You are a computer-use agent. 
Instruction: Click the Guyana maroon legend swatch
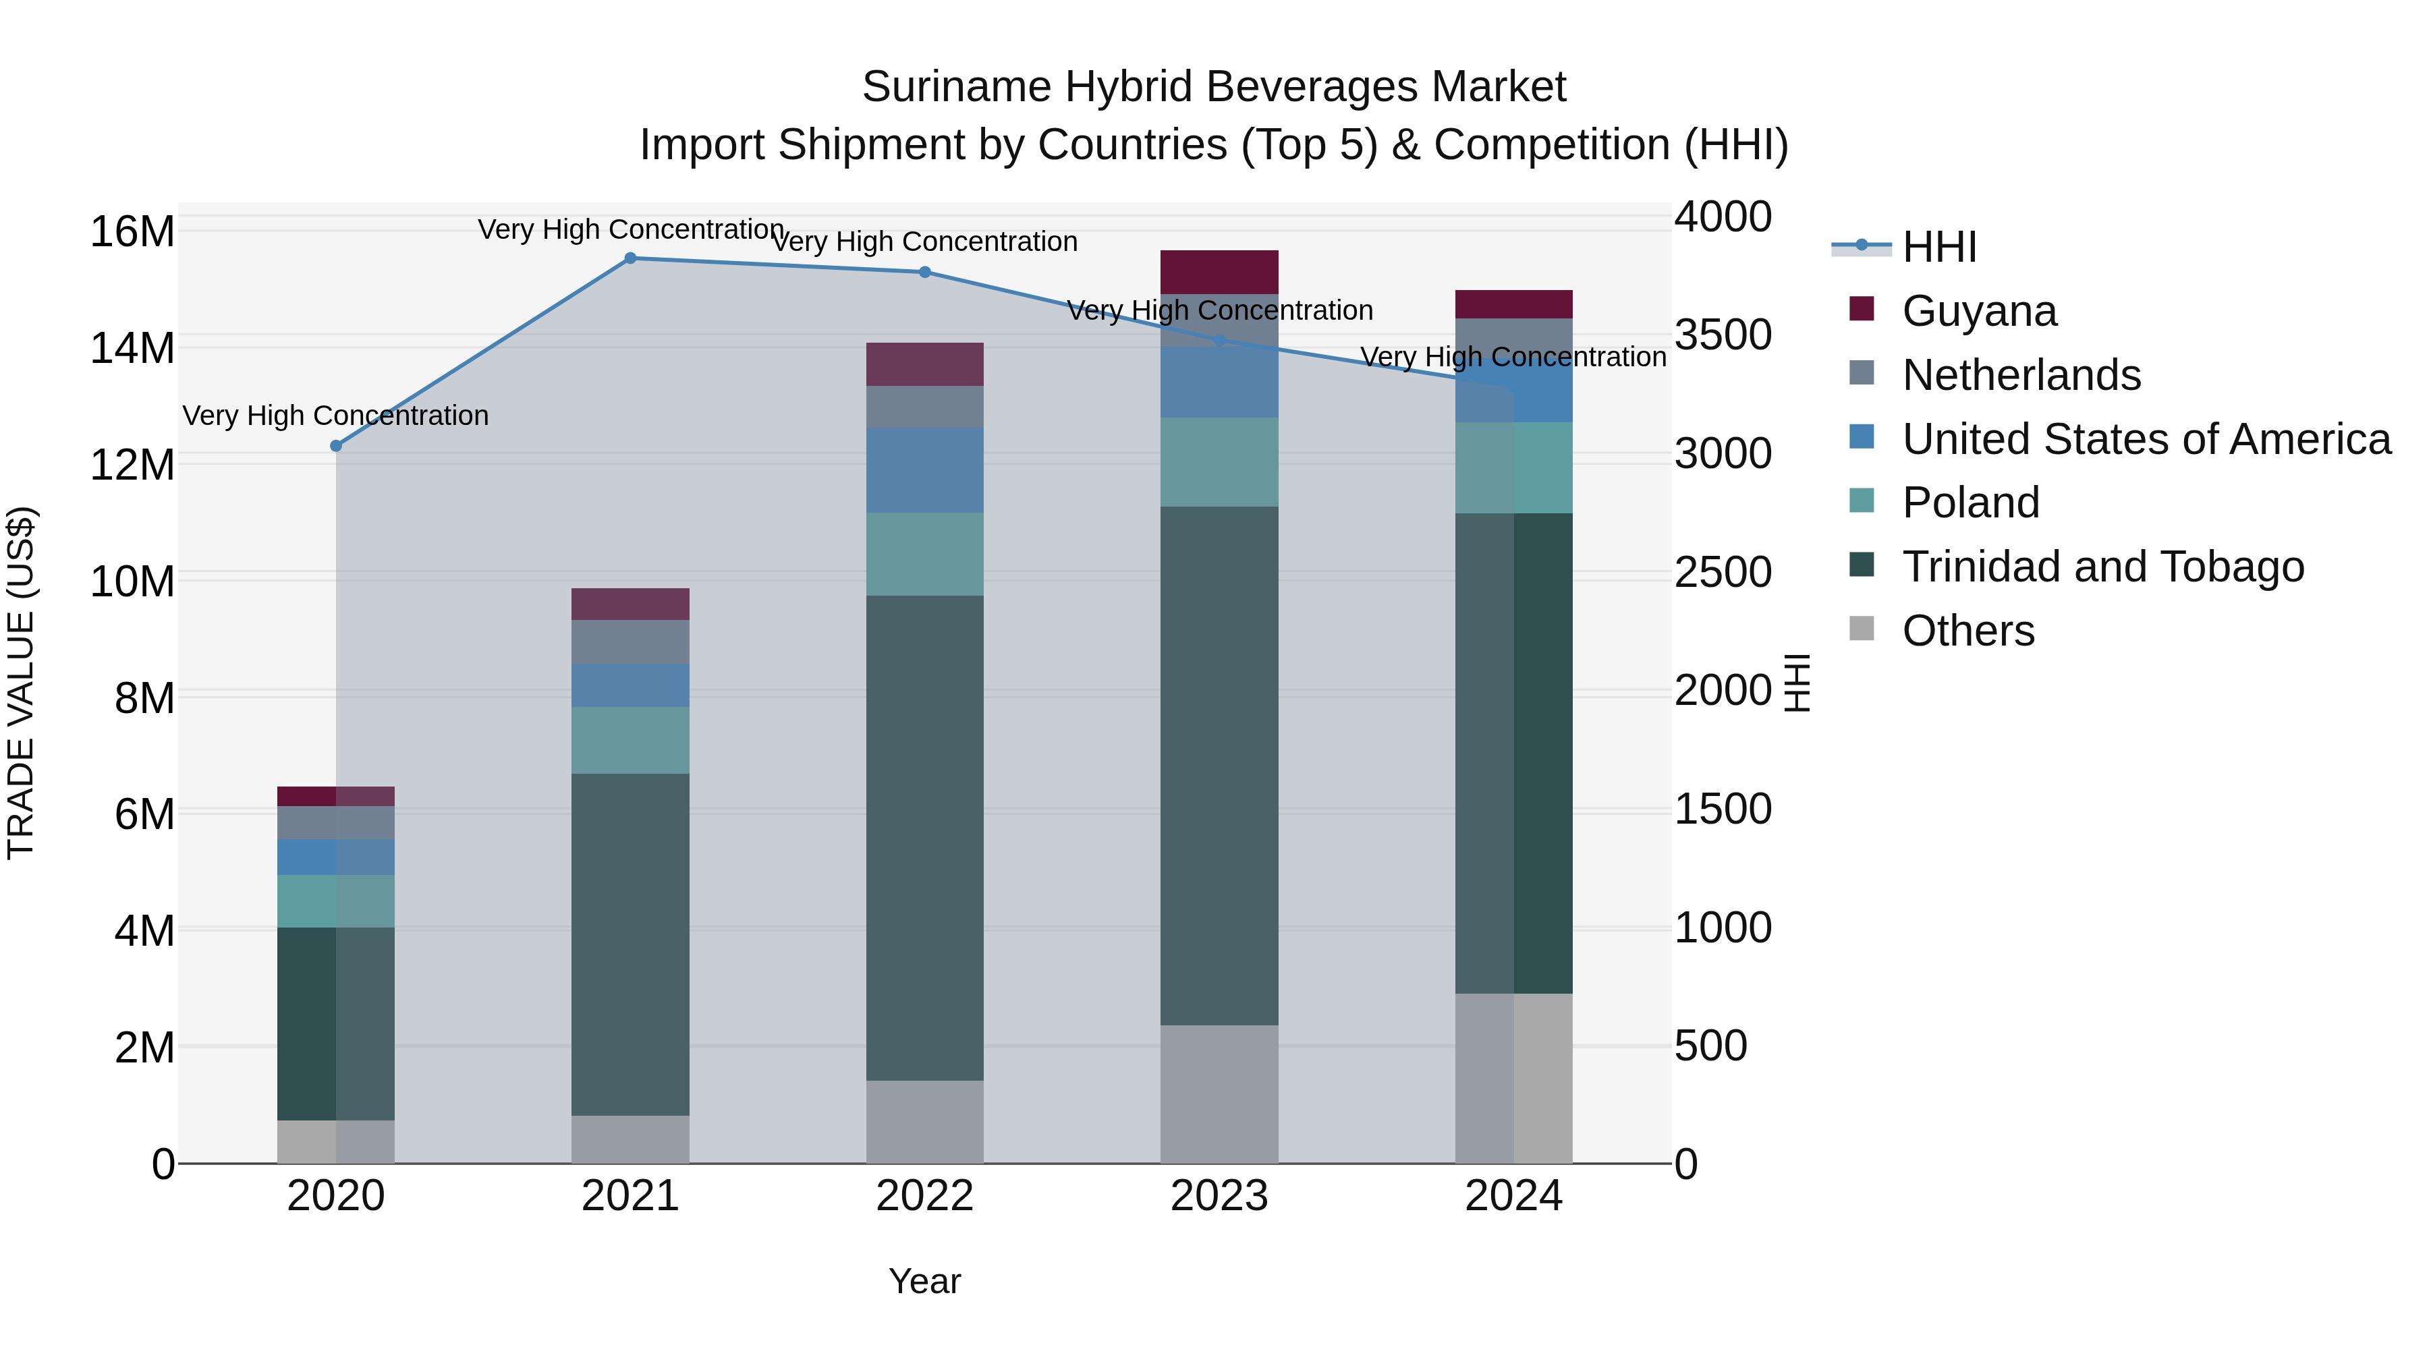click(x=1862, y=308)
